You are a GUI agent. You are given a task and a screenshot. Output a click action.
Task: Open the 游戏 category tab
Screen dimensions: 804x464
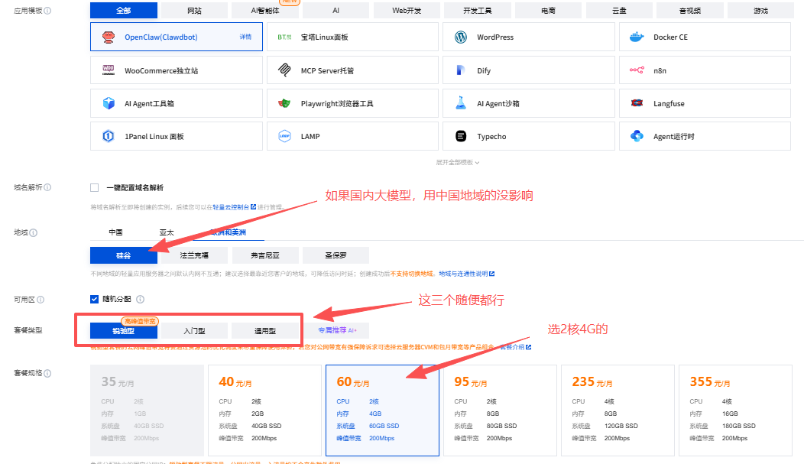[x=760, y=10]
